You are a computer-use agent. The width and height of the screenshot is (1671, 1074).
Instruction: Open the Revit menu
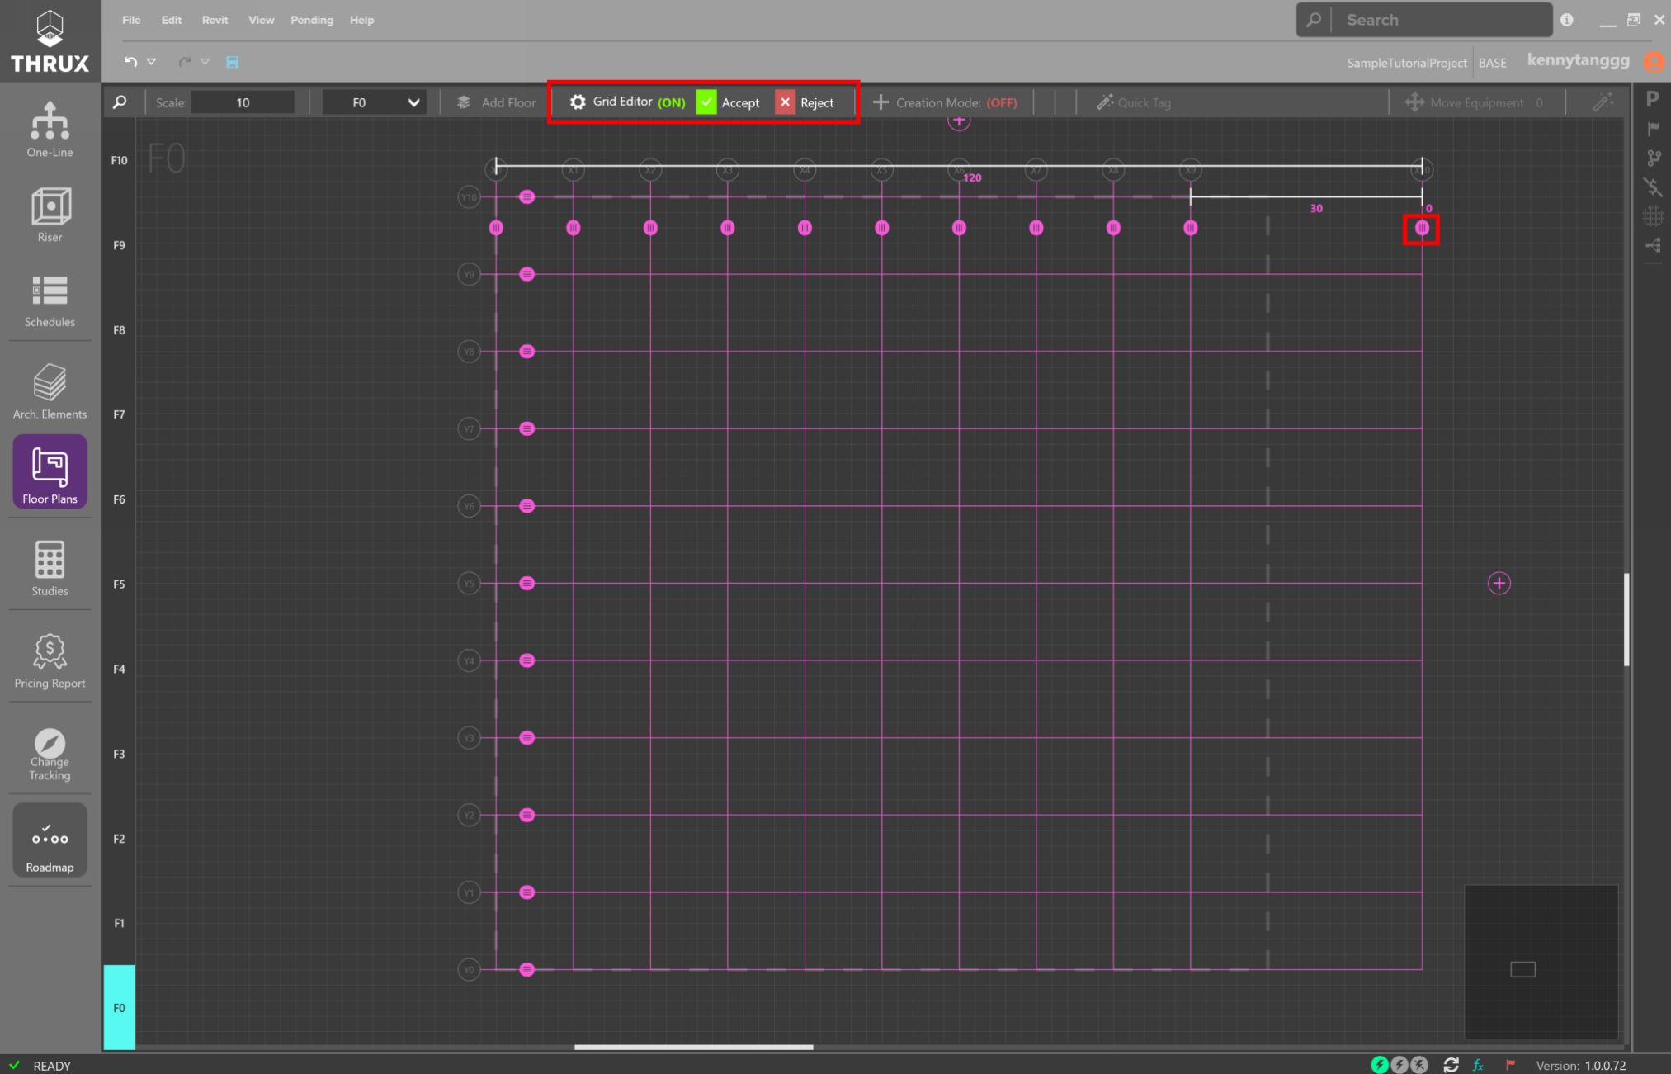coord(215,20)
